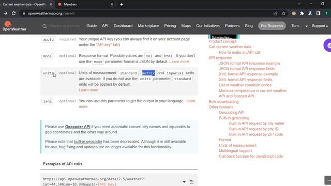Viewport: 331px width, 186px height.
Task: Open Our Initiatives in the nav bar
Action: [208, 26]
